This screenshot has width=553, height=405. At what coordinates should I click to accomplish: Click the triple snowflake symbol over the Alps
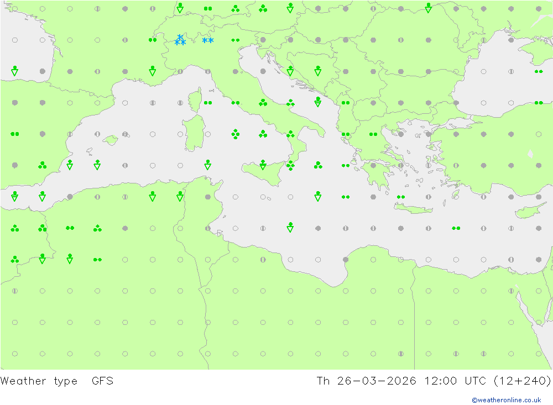click(x=180, y=40)
